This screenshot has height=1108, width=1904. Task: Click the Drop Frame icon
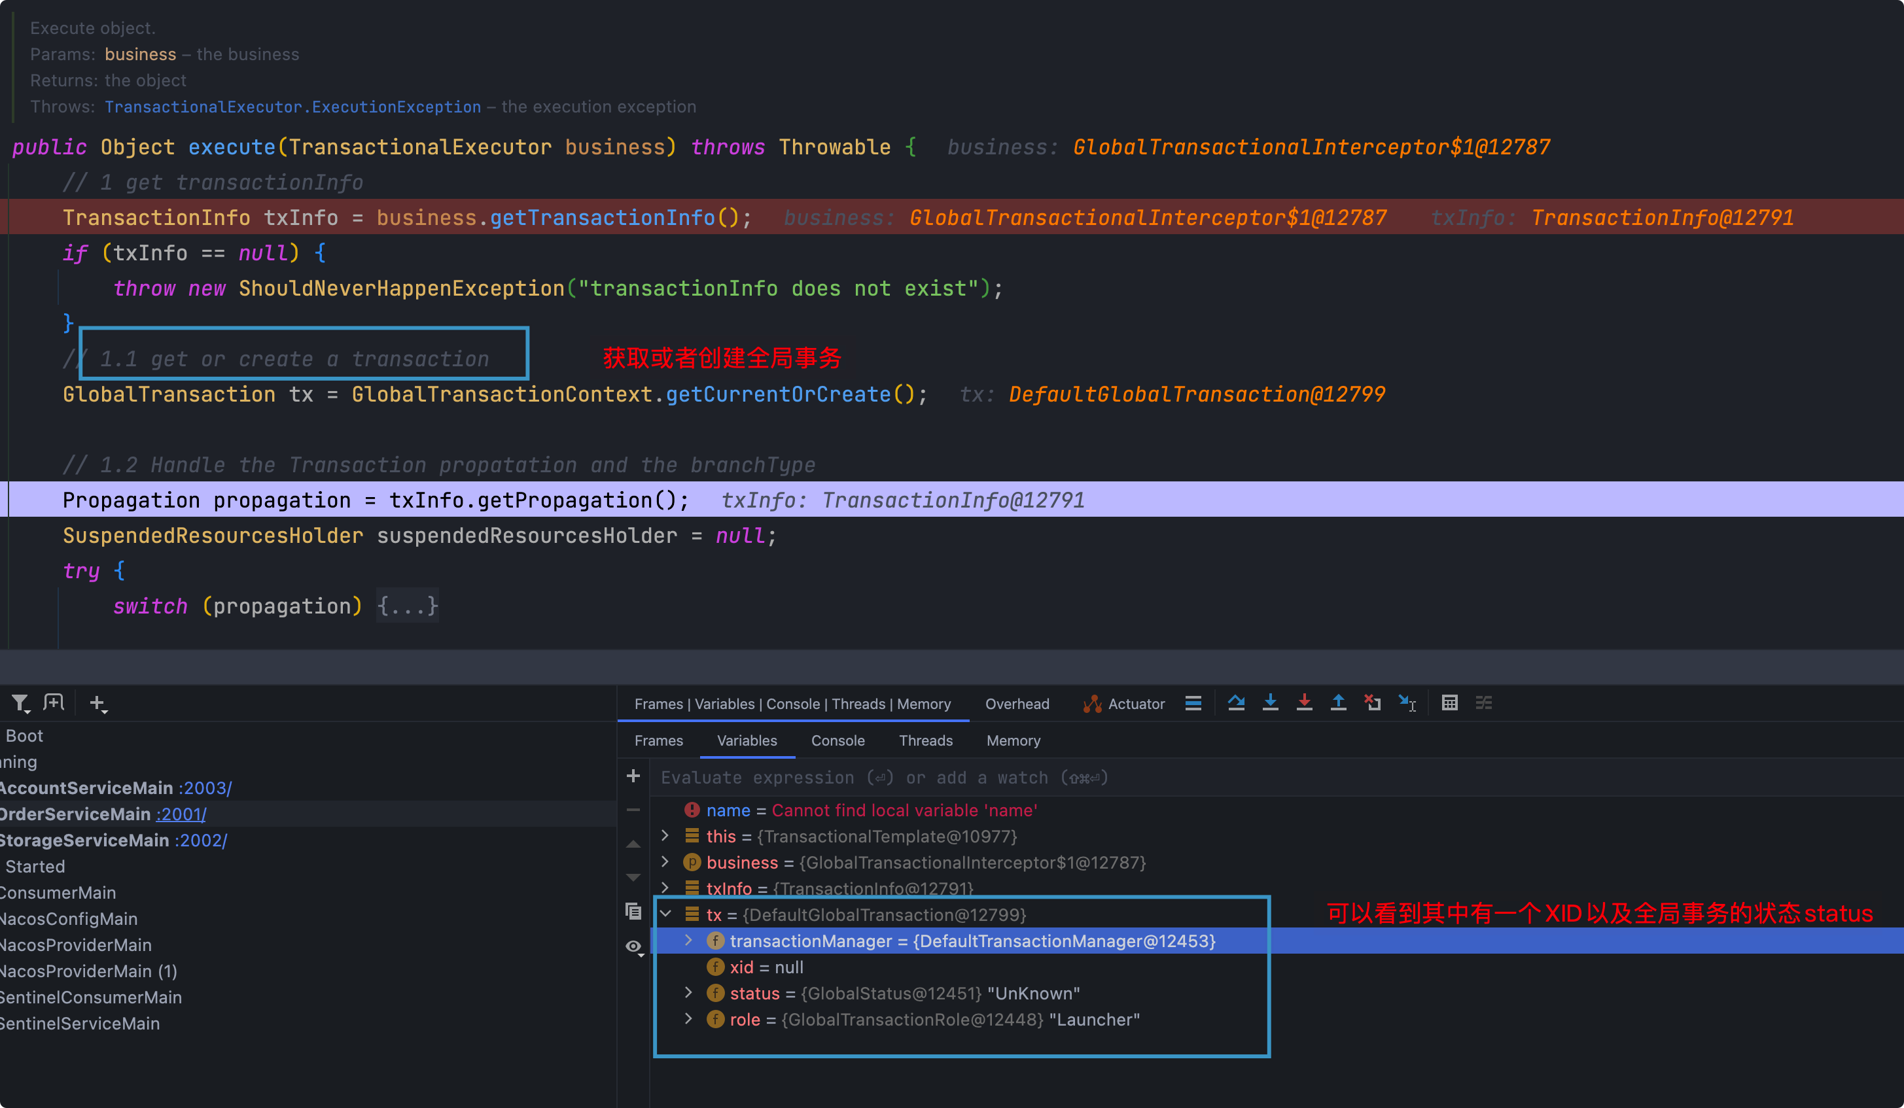1372,703
